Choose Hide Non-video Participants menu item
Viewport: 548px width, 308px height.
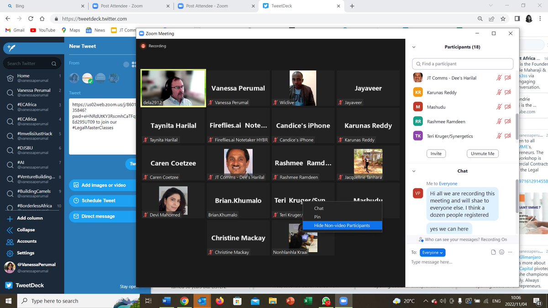coord(342,225)
